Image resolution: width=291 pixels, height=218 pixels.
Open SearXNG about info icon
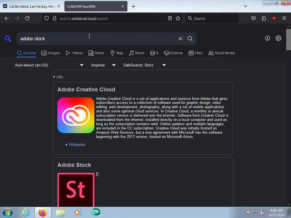coord(267,38)
